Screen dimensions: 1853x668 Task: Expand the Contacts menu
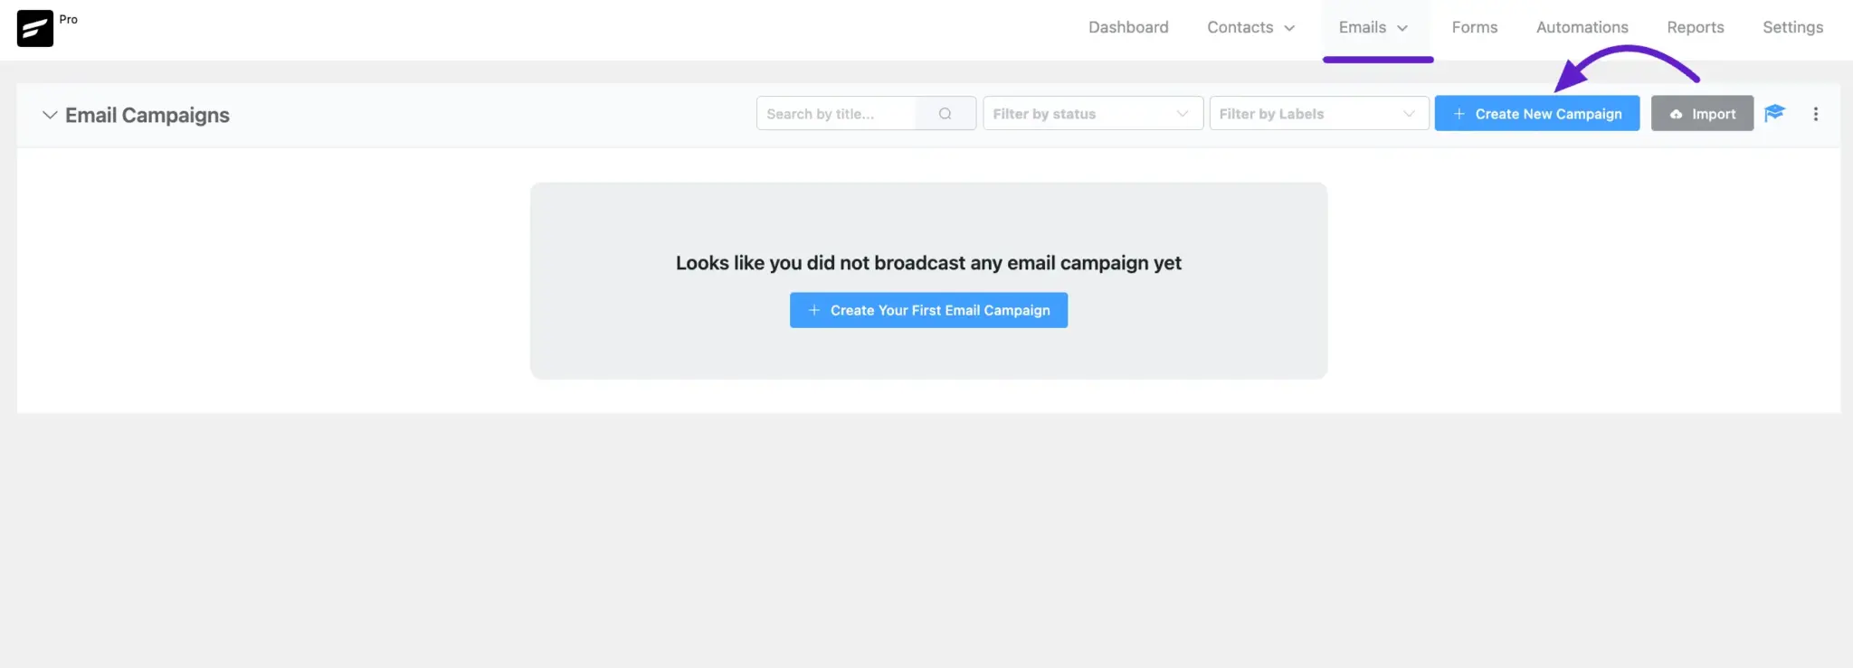coord(1250,27)
